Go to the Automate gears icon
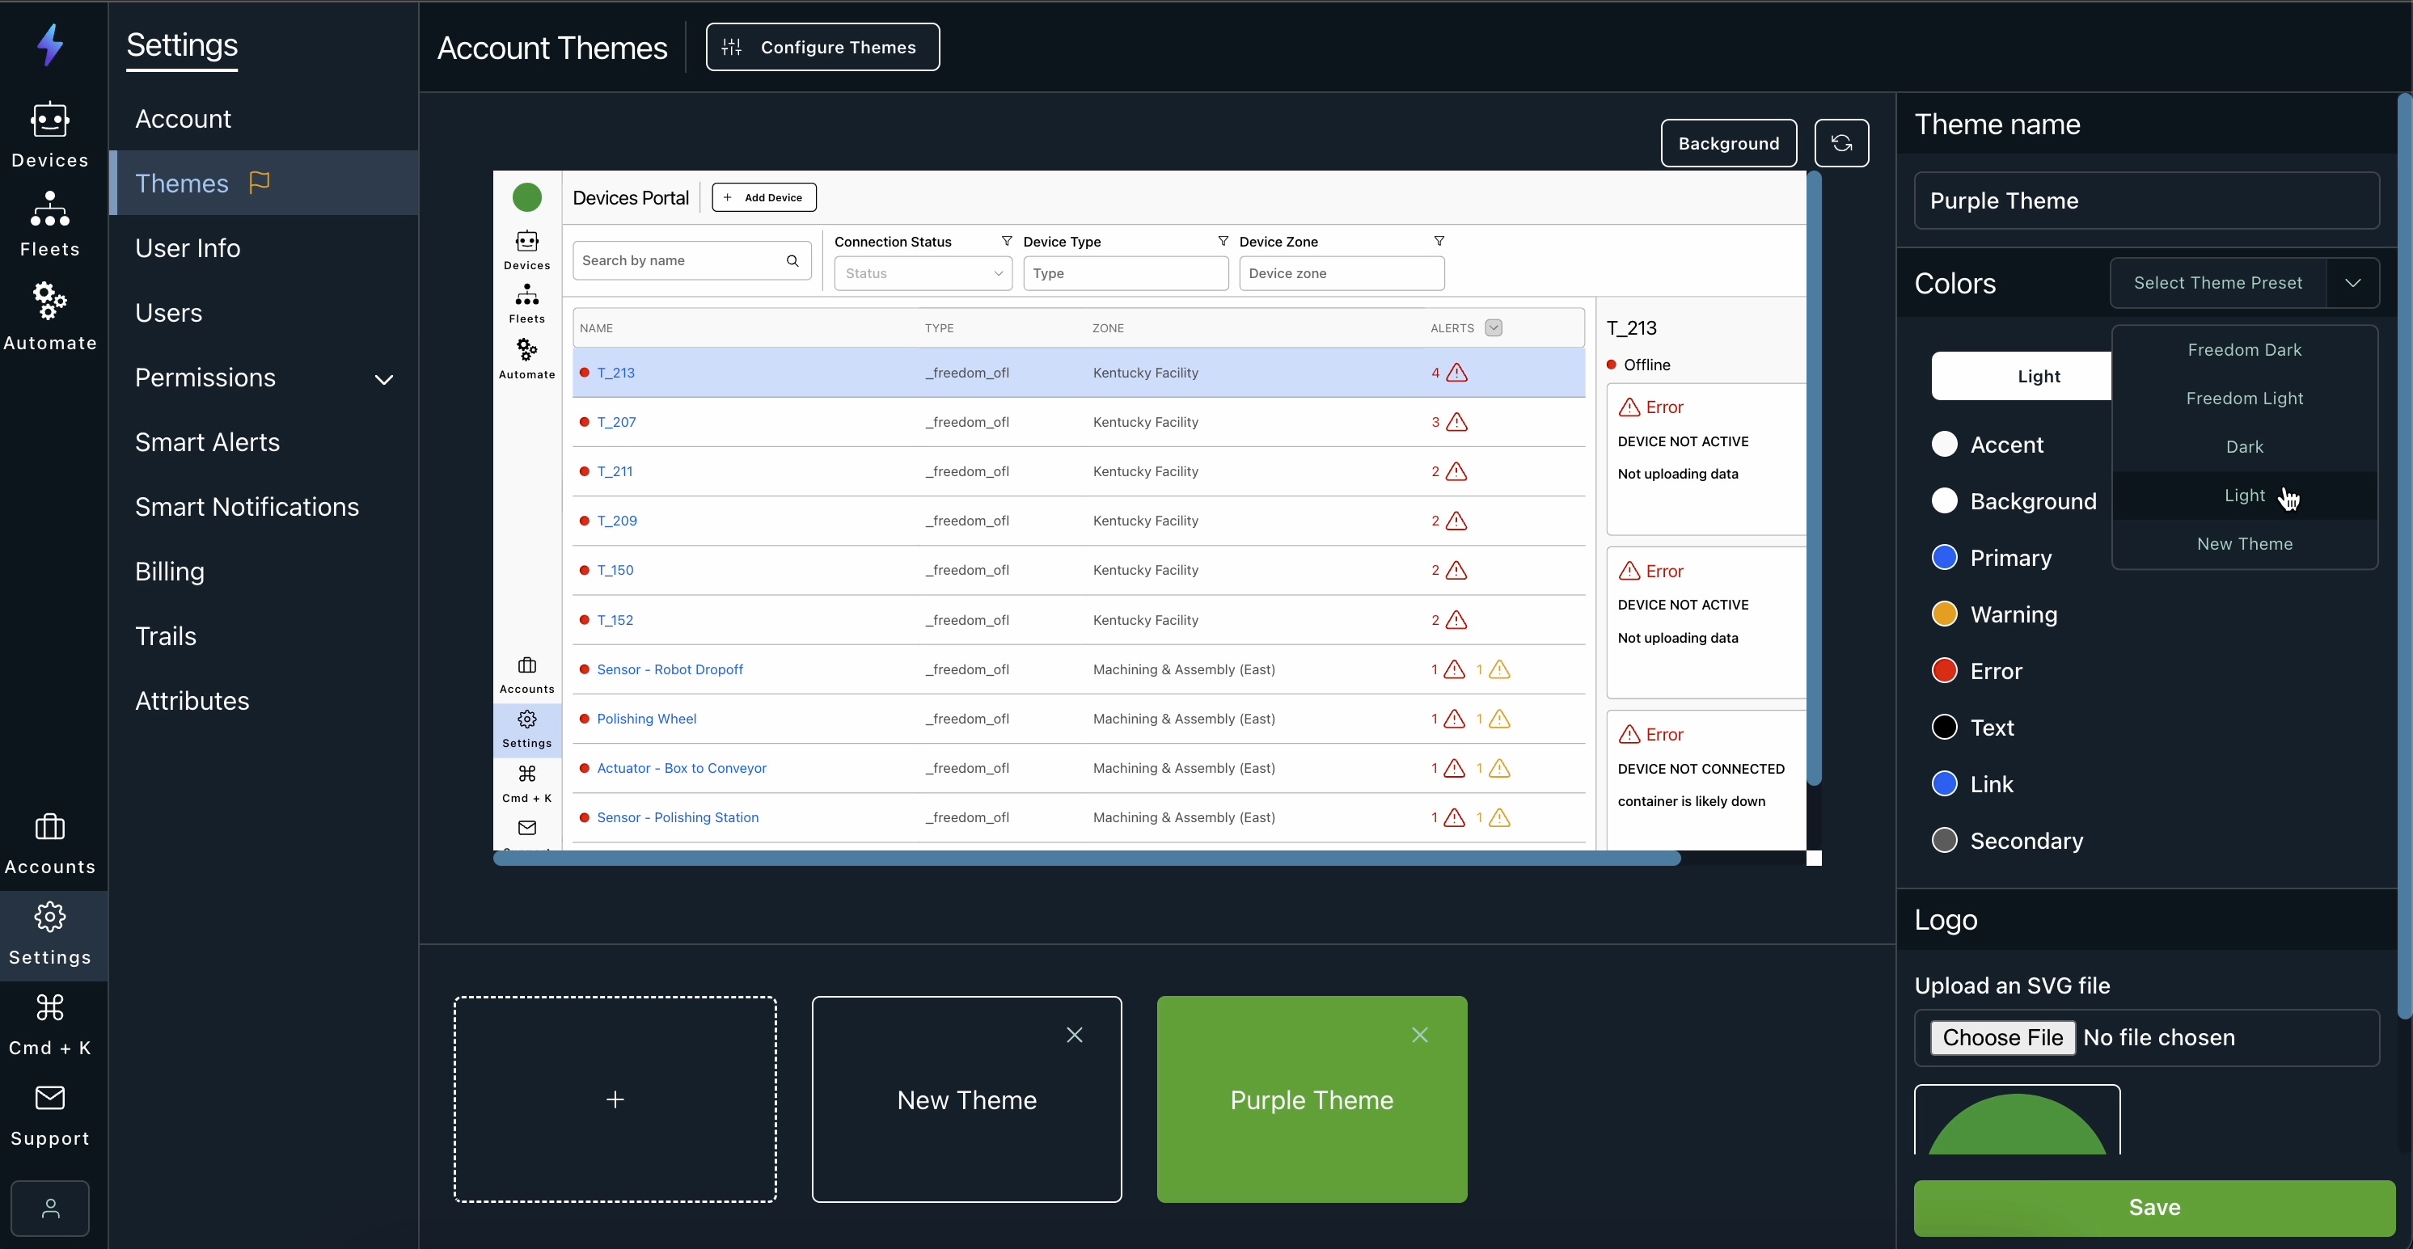 click(x=49, y=314)
